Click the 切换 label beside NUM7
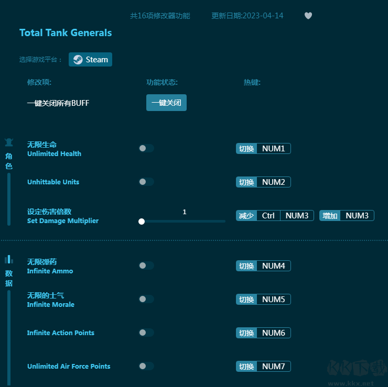This screenshot has width=388, height=387. coord(246,367)
